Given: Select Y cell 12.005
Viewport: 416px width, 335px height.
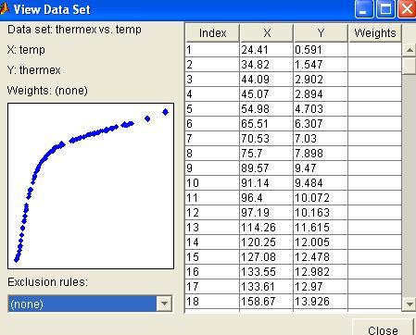Looking at the screenshot, I should [x=321, y=242].
